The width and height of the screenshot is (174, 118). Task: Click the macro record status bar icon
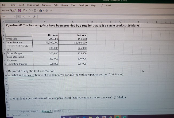[8, 115]
